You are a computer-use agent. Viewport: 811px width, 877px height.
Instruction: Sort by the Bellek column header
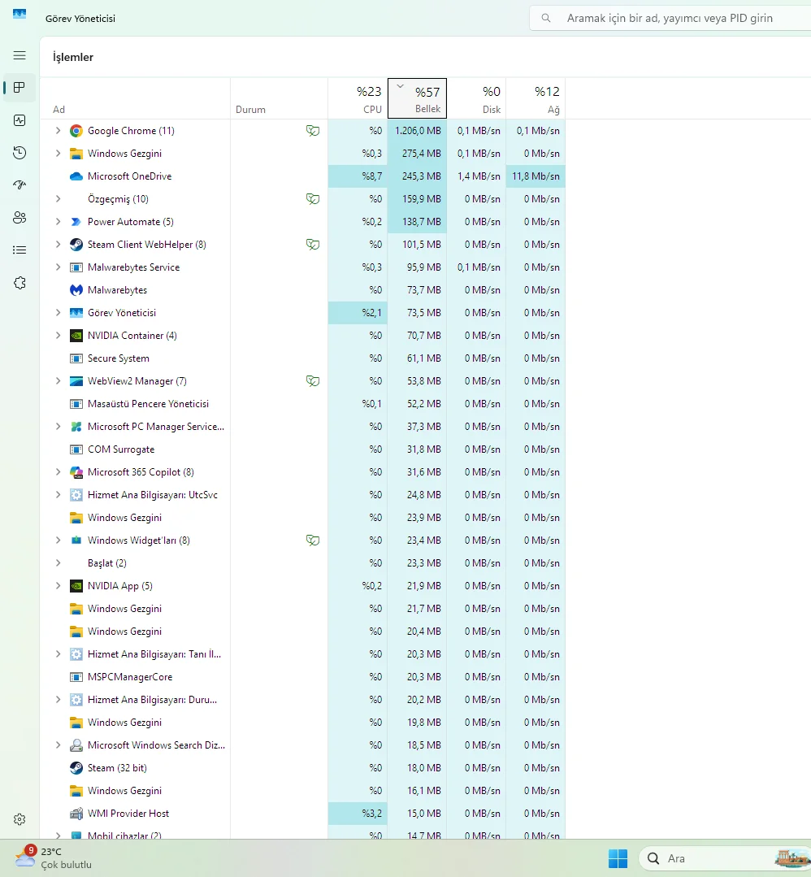pyautogui.click(x=417, y=98)
